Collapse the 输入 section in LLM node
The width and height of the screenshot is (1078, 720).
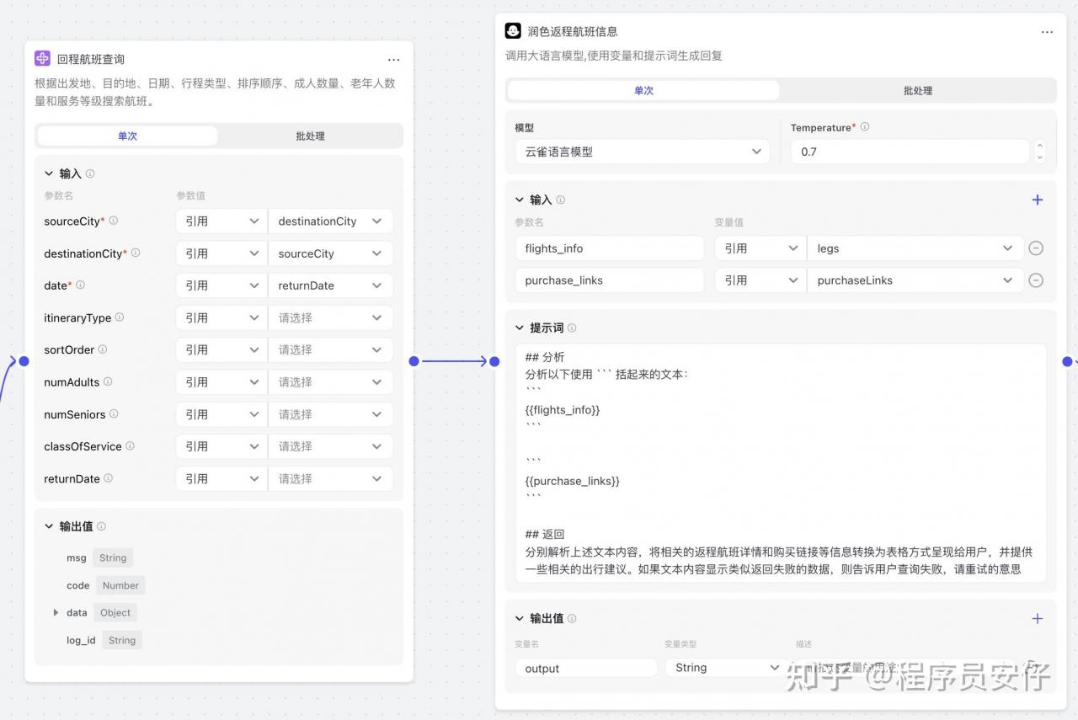(x=520, y=200)
